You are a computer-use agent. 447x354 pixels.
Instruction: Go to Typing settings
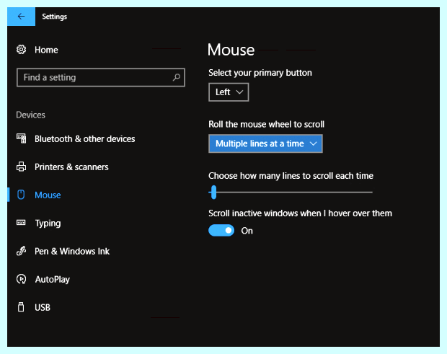[48, 224]
